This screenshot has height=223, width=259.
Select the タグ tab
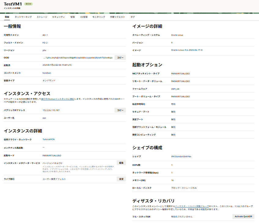(133, 17)
